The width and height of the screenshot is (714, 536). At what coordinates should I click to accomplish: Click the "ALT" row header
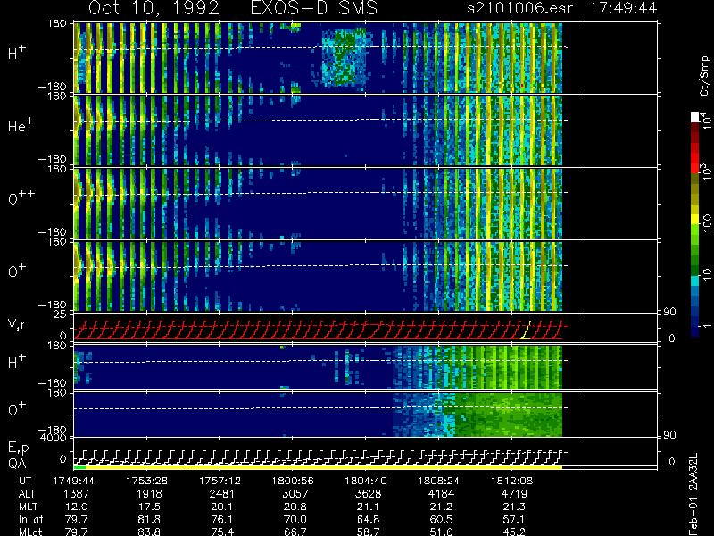[x=28, y=494]
